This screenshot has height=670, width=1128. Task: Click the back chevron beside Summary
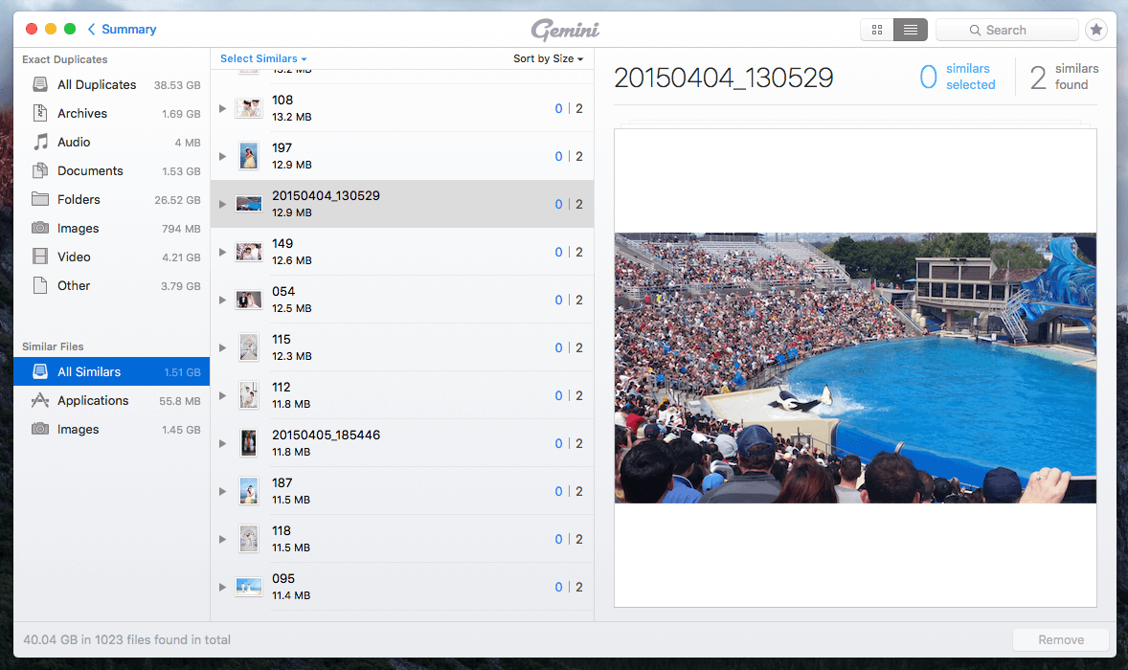click(91, 29)
